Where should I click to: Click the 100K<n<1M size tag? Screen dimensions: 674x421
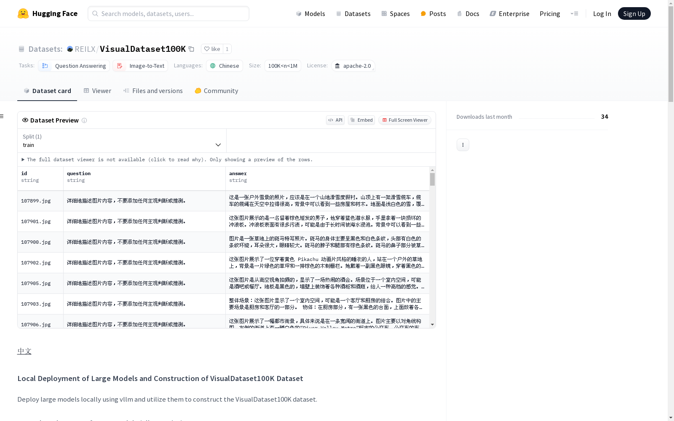pos(283,66)
